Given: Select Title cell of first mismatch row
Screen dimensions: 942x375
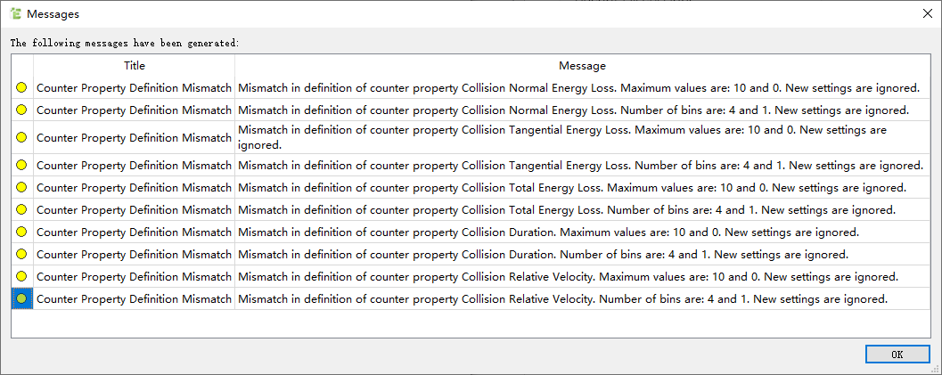Looking at the screenshot, I should pyautogui.click(x=134, y=88).
